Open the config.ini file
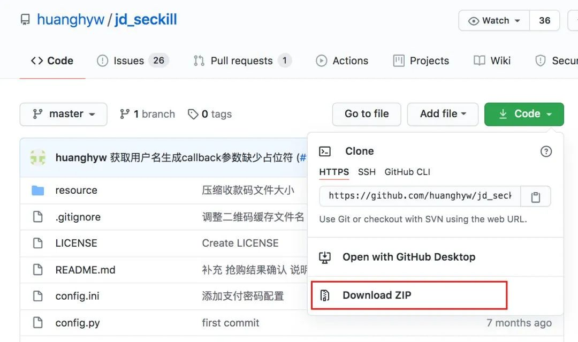The image size is (578, 342). [x=77, y=296]
